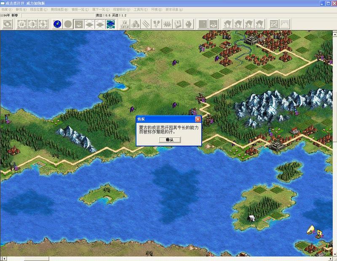Image resolution: width=337 pixels, height=261 pixels.
Task: Open the 现在位置 menu
Action: coord(38,10)
